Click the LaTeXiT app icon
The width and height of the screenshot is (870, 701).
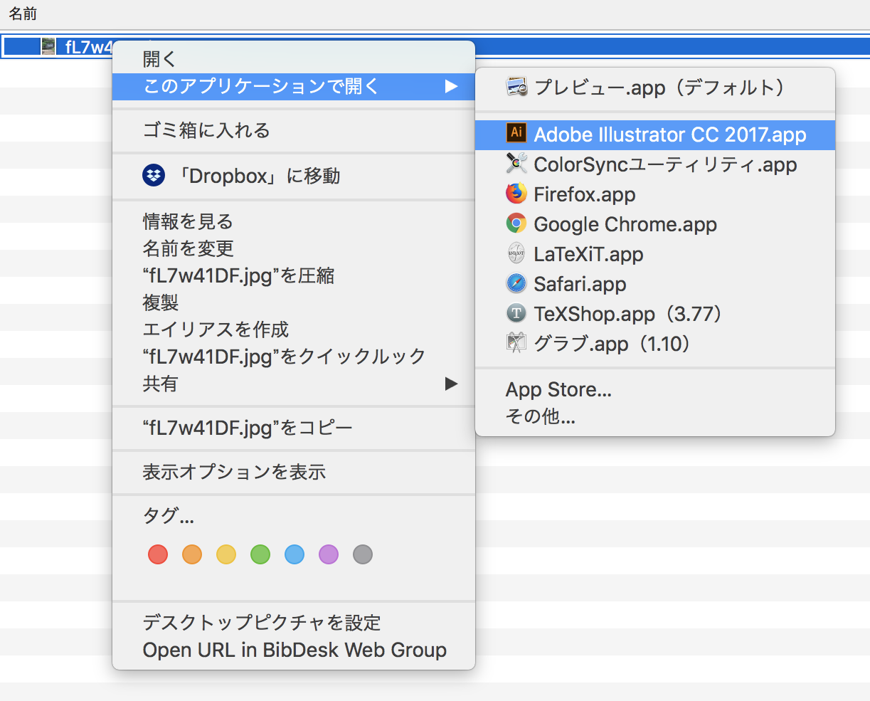point(516,253)
